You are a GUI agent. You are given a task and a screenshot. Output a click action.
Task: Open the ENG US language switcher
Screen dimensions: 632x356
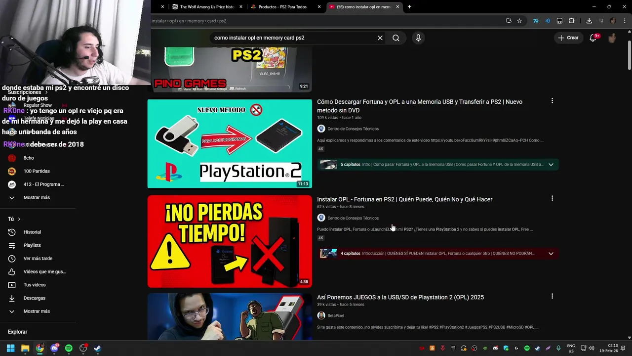point(571,348)
